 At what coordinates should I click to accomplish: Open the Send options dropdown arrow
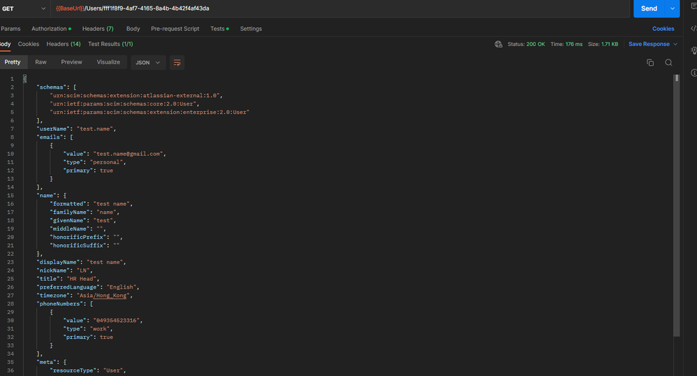(672, 8)
